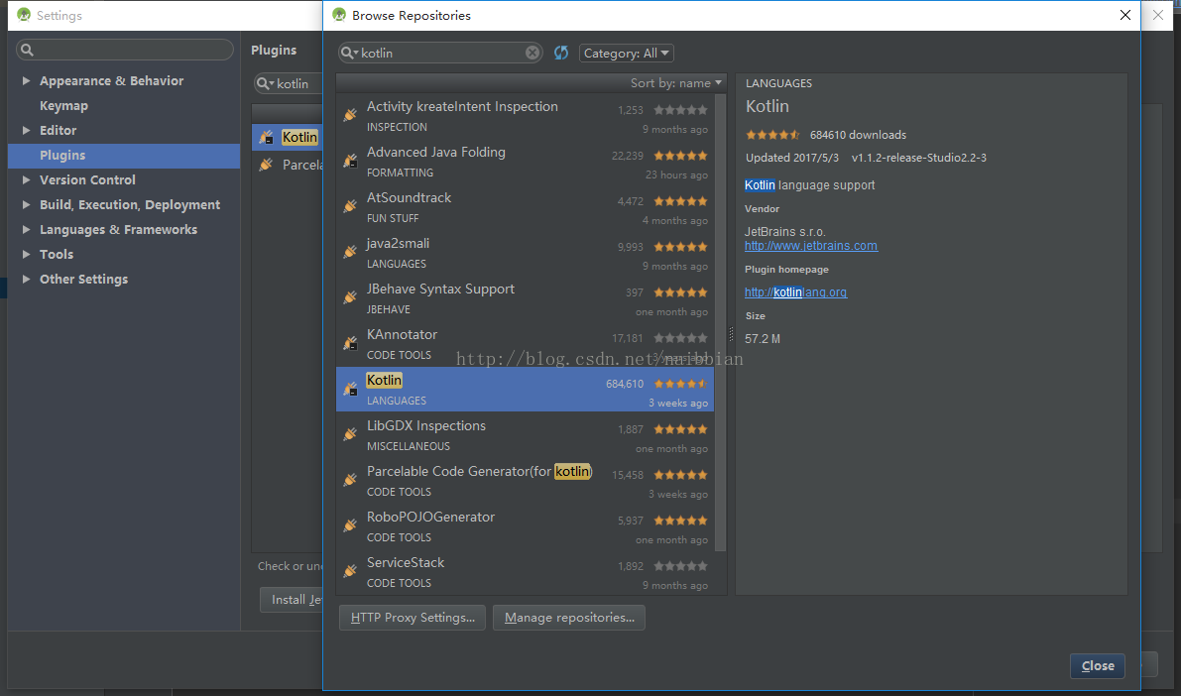
Task: Select KAnnotator plugin row
Action: 525,344
